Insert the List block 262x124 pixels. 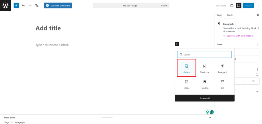[222, 84]
